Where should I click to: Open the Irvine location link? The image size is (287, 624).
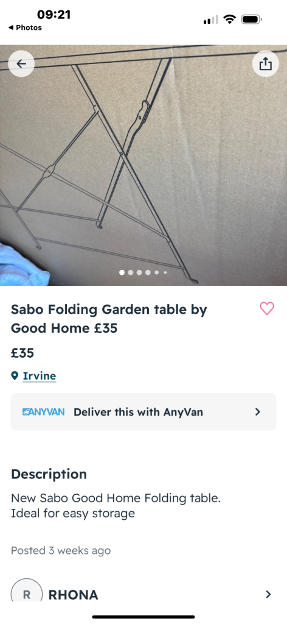[x=40, y=375]
